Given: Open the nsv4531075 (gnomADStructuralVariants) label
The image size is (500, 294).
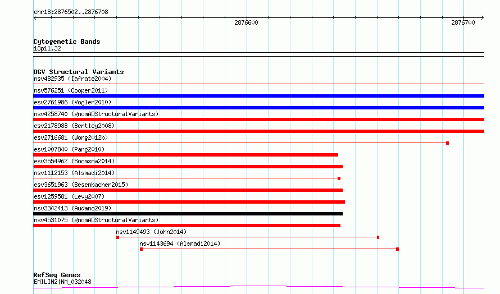Looking at the screenshot, I should pyautogui.click(x=96, y=220).
